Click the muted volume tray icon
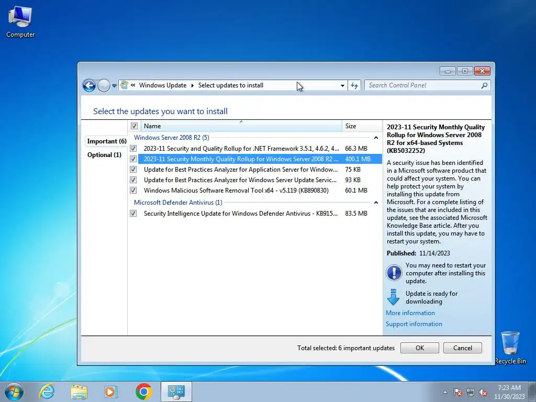Image resolution: width=536 pixels, height=402 pixels. click(483, 392)
